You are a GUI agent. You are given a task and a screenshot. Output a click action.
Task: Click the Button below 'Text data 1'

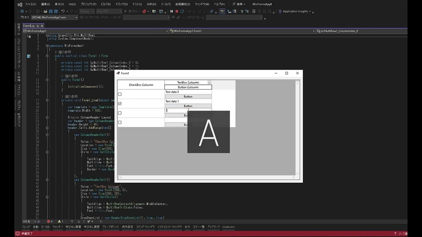pos(188,106)
